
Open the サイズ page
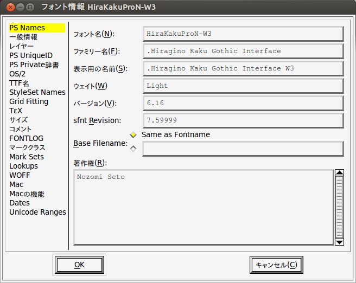pyautogui.click(x=18, y=120)
